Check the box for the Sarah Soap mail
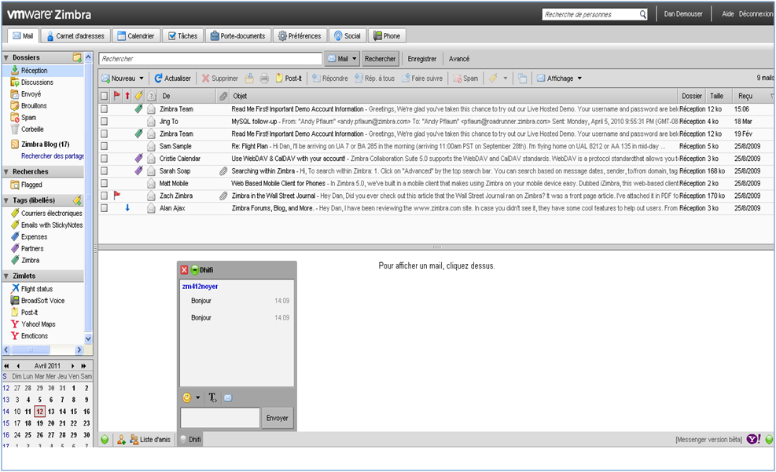Viewport: 776px width, 472px height. (x=104, y=170)
